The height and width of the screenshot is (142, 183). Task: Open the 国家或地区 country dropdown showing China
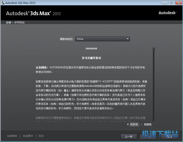(102, 39)
